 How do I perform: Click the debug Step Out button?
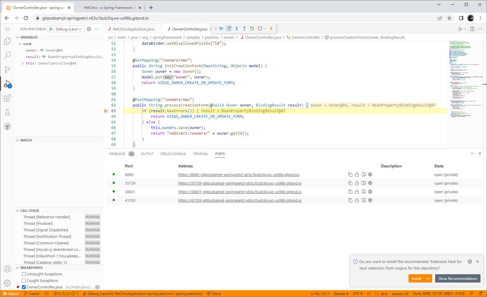[x=244, y=28]
